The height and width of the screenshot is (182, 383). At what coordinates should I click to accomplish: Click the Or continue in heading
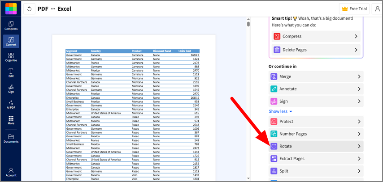pos(283,66)
